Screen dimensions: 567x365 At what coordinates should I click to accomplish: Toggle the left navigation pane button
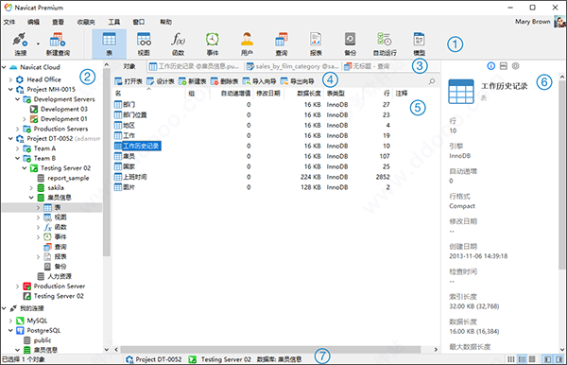tap(548, 359)
